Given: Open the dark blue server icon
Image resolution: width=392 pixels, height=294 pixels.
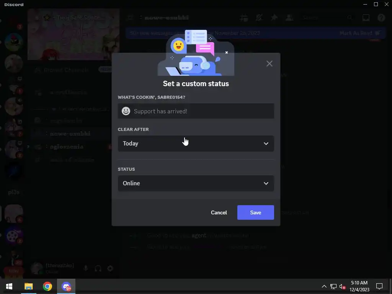Looking at the screenshot, I should (x=14, y=171).
